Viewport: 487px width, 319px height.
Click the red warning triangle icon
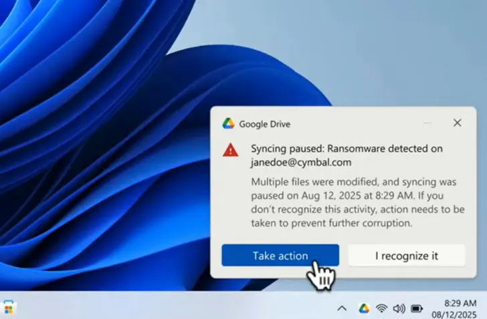click(x=230, y=150)
